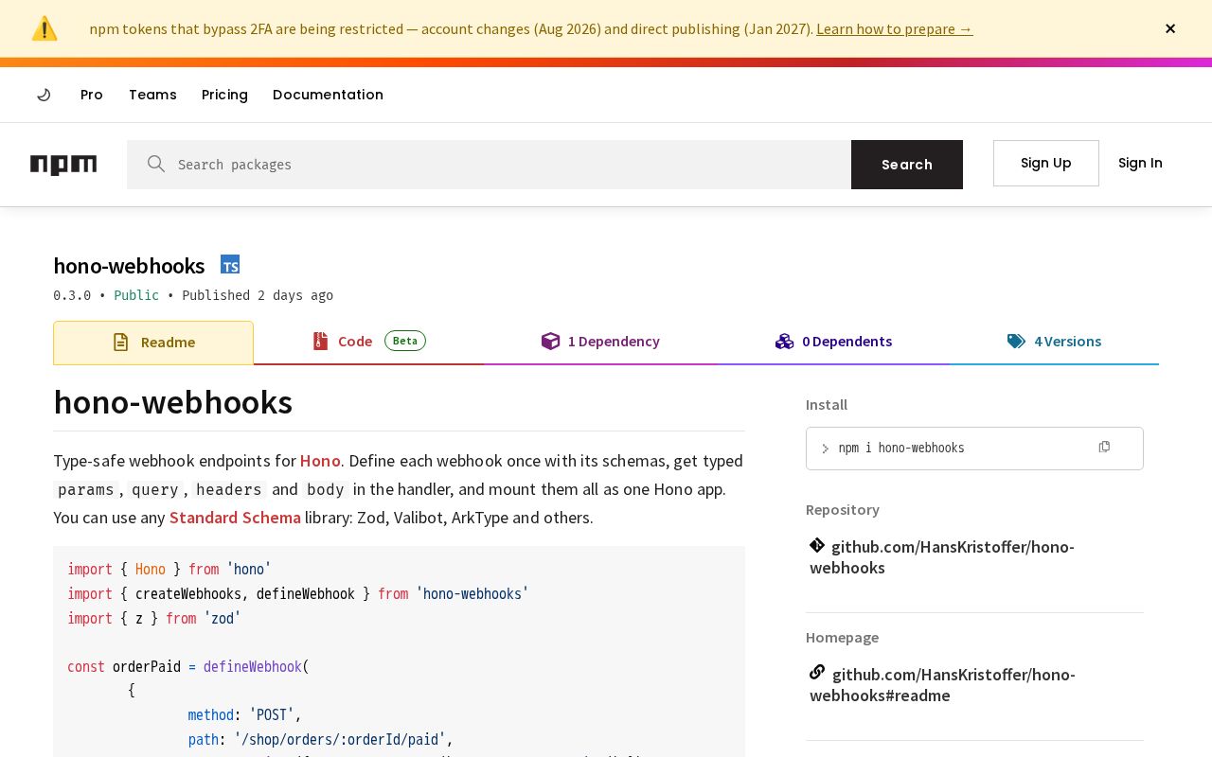Click 'createWebhooks' in the code sample

[x=188, y=594]
